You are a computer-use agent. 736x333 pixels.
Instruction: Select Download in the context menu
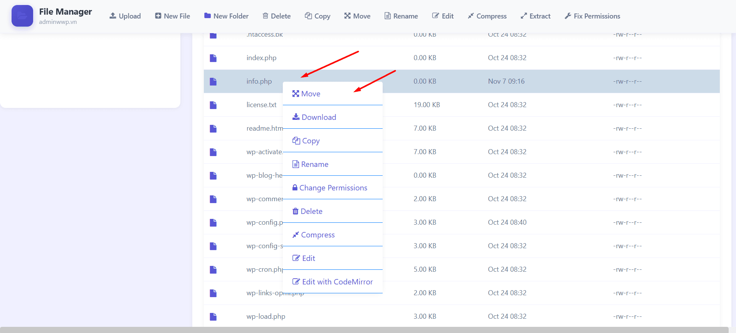coord(314,117)
